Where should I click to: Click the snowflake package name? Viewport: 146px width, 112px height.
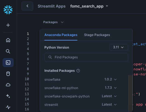(52, 80)
